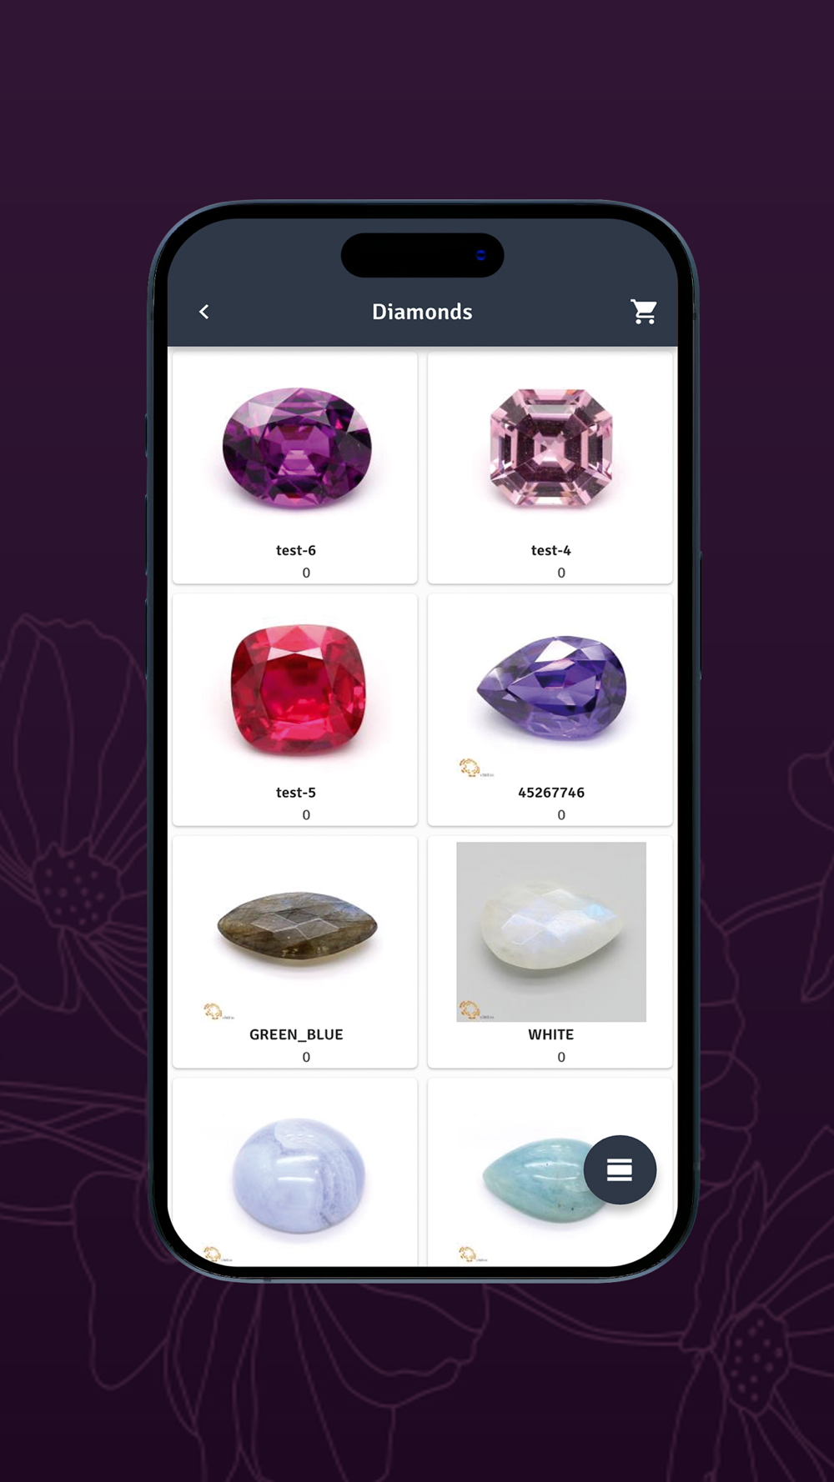Open the floating list menu button
The height and width of the screenshot is (1482, 834).
click(x=620, y=1169)
